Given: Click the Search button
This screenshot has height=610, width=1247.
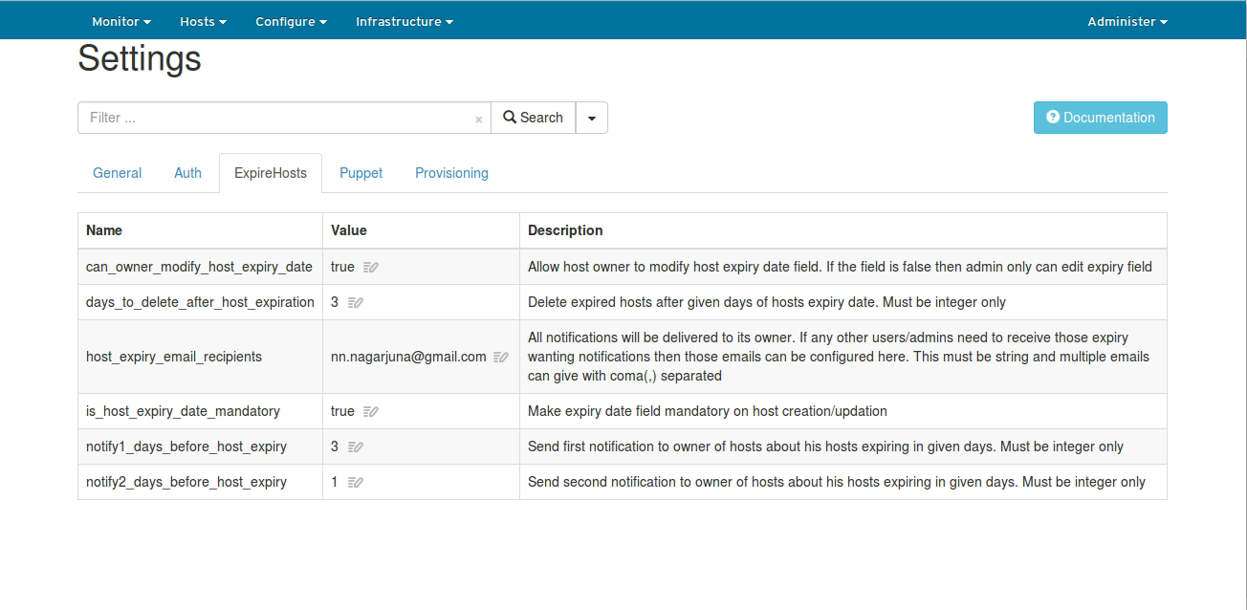Looking at the screenshot, I should tap(534, 118).
